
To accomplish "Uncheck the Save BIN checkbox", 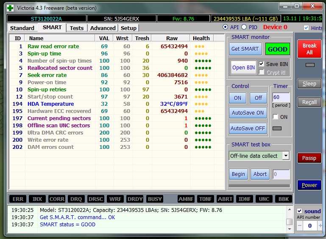I will click(x=261, y=64).
